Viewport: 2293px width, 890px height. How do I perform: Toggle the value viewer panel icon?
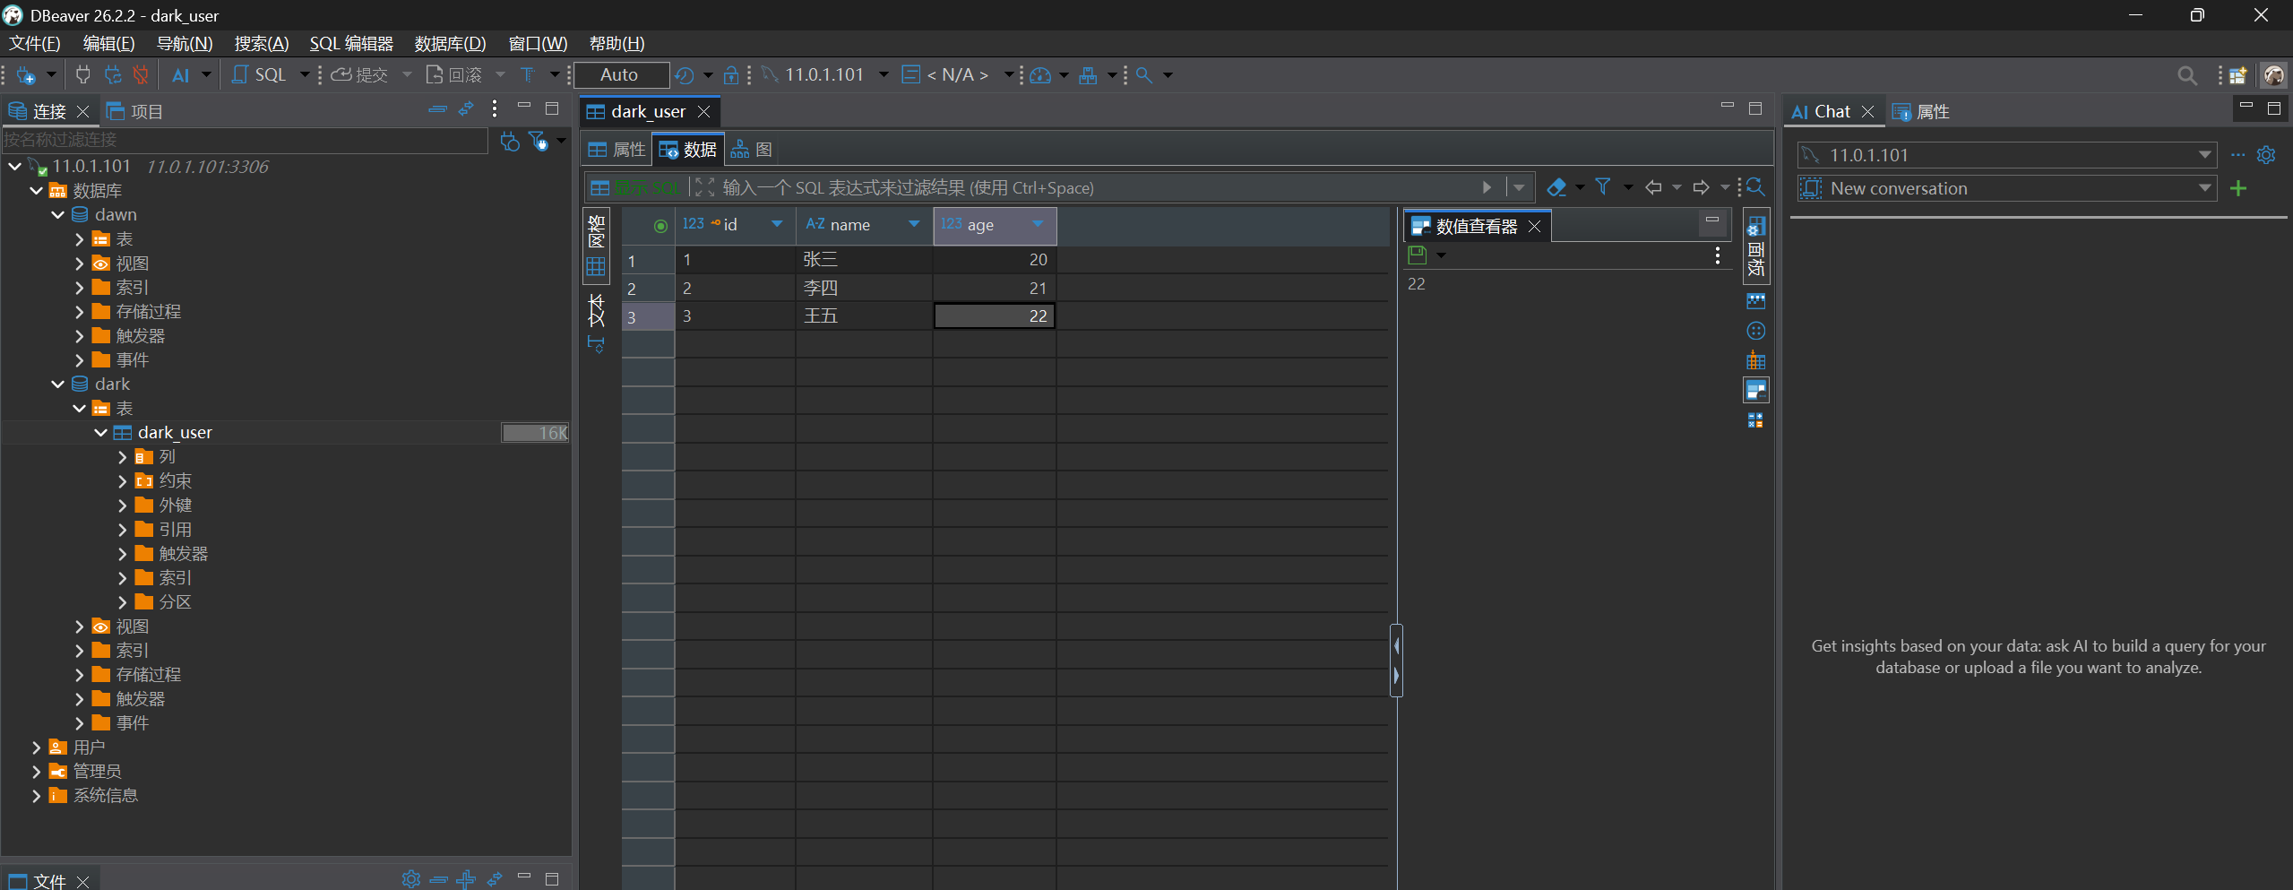click(1756, 391)
